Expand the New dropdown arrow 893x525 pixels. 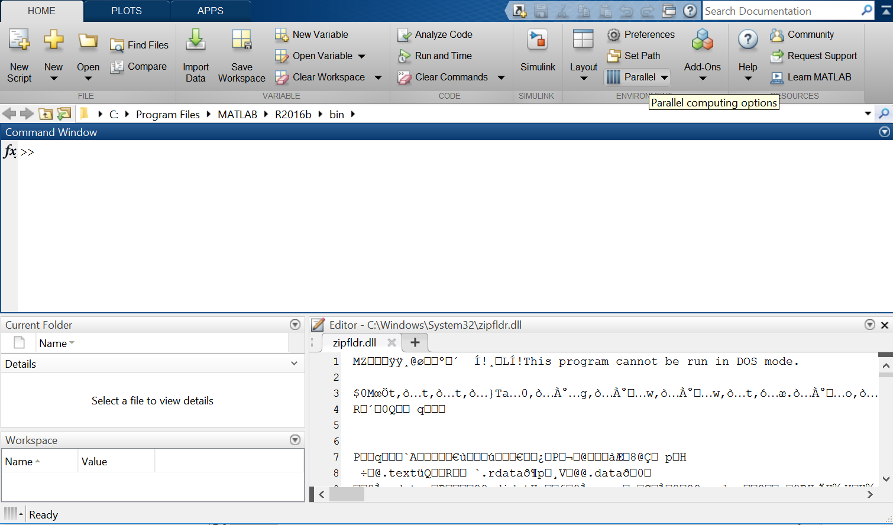point(53,79)
